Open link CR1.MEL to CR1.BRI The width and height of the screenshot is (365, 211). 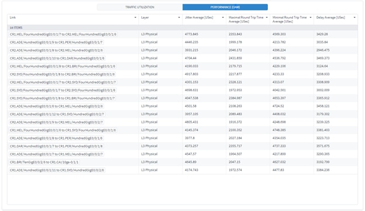coord(63,66)
